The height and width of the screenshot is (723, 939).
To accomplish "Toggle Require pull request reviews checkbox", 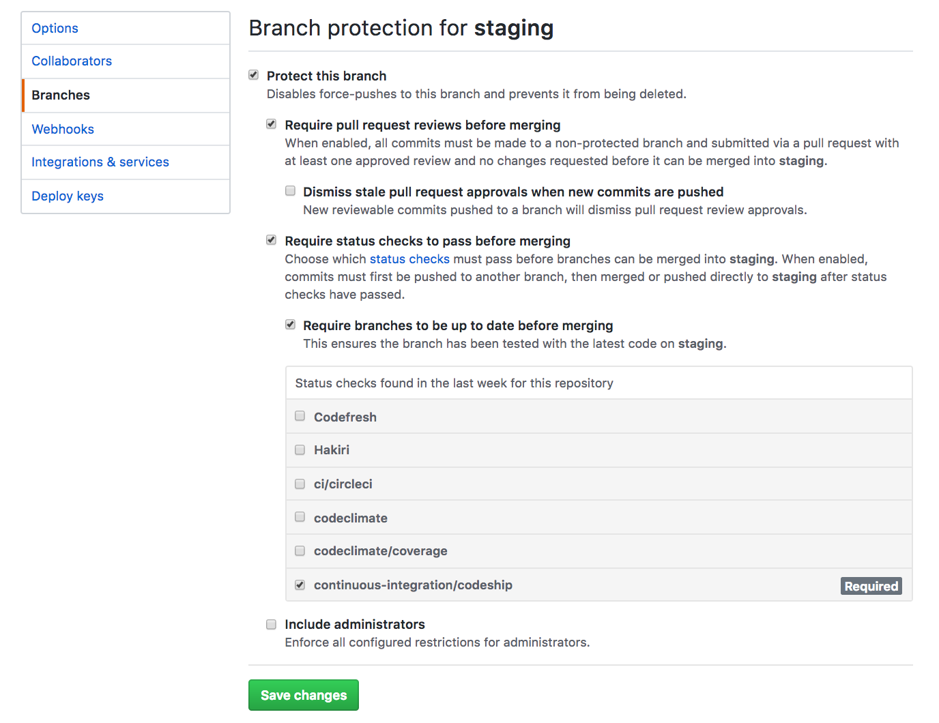I will tap(272, 124).
